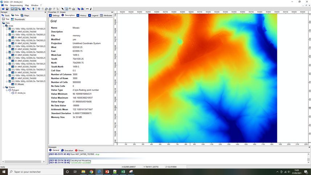This screenshot has width=311, height=175.
Task: Open the Geoprocessing menu
Action: coord(16,5)
